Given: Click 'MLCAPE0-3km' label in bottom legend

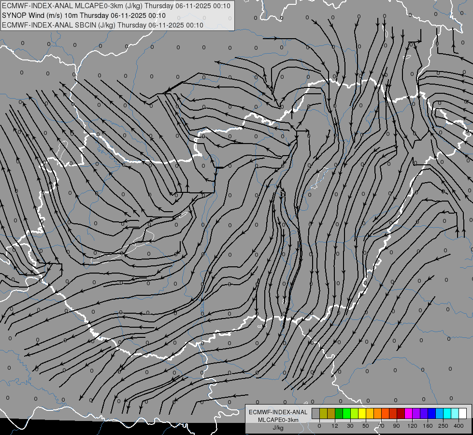Looking at the screenshot, I should click(x=278, y=420).
